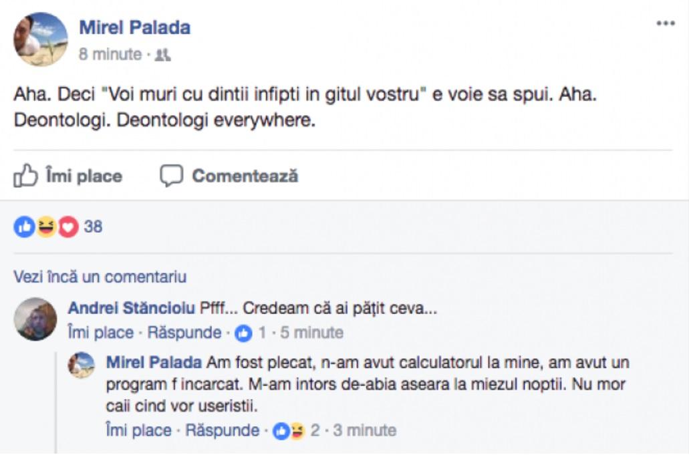Click the friends audience icon next to 8 minute
Screen dimensions: 689x455
(162, 55)
